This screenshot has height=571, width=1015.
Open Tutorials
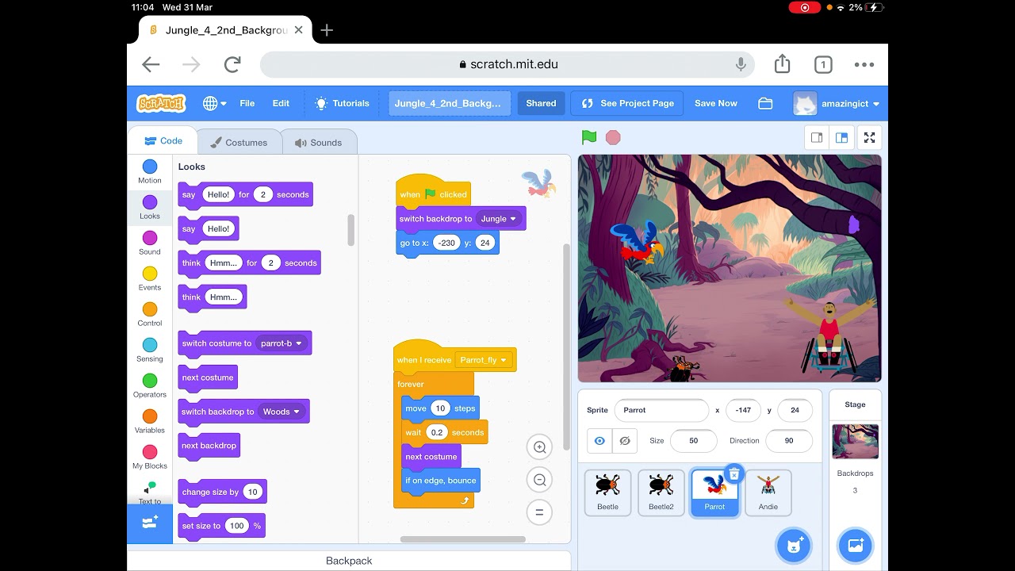tap(343, 103)
